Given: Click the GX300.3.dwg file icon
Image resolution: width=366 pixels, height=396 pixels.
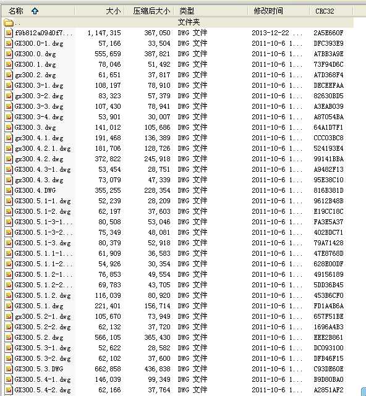Looking at the screenshot, I should (x=9, y=127).
